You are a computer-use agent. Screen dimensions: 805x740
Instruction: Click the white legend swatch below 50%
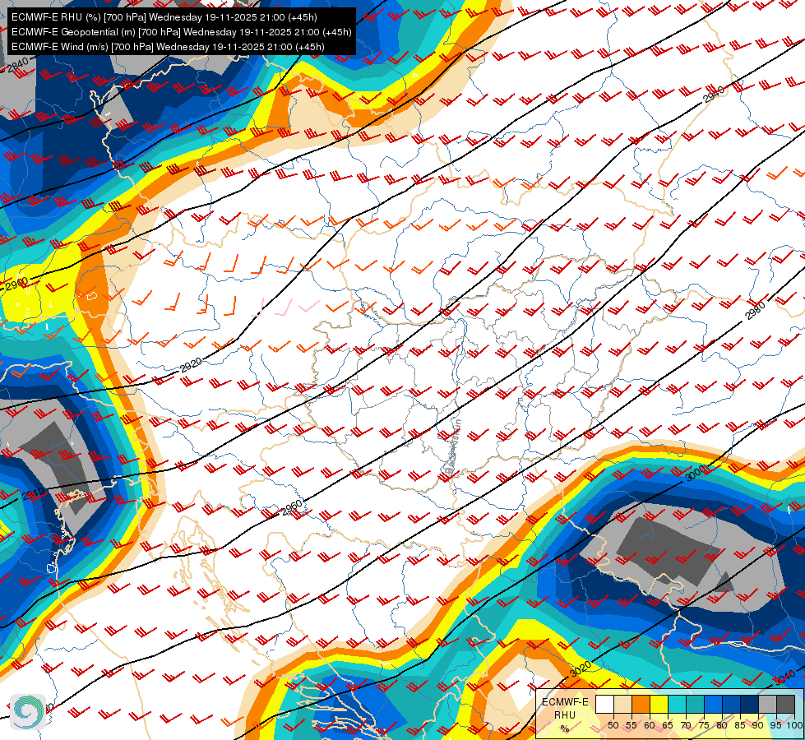[604, 704]
